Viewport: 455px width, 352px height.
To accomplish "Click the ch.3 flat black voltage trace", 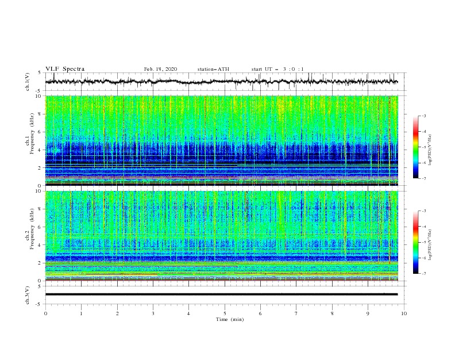I will (x=221, y=294).
